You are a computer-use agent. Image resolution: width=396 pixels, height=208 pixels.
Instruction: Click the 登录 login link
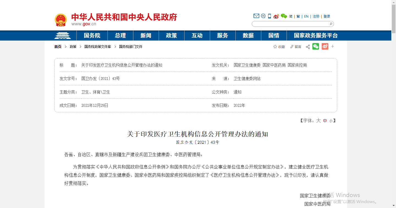327,16
